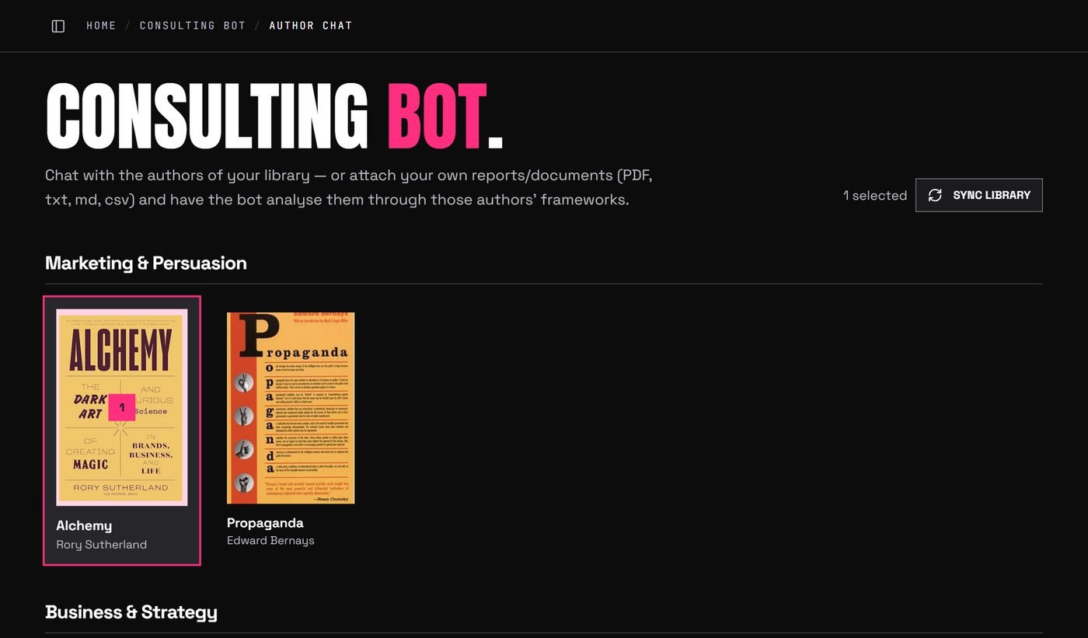1088x638 pixels.
Task: Click the Rory Sutherland author name
Action: click(x=101, y=545)
